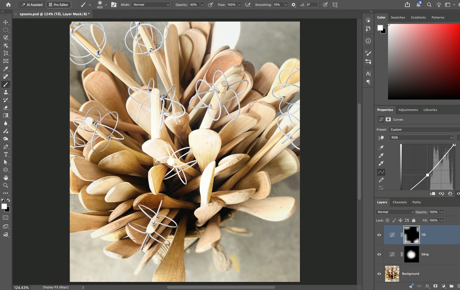Clip Curves adjustment to layer

432,194
